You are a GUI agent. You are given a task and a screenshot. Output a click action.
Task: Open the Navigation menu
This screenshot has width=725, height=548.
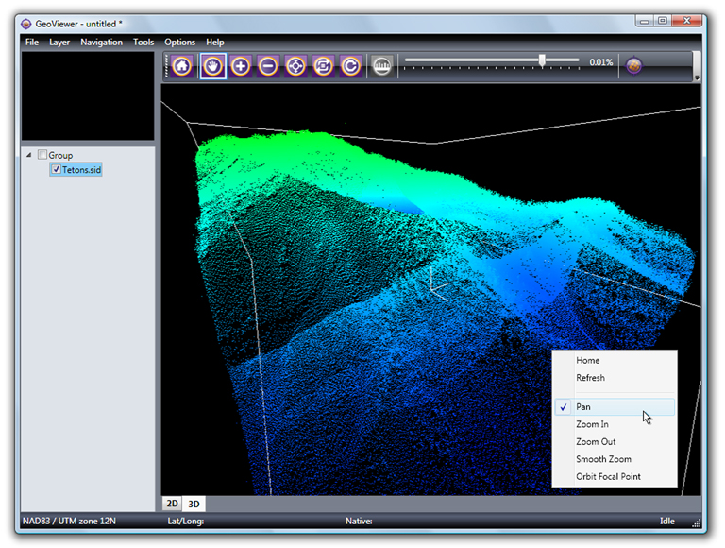click(x=101, y=43)
